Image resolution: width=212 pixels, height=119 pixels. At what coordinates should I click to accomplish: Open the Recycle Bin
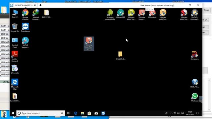(x=15, y=28)
